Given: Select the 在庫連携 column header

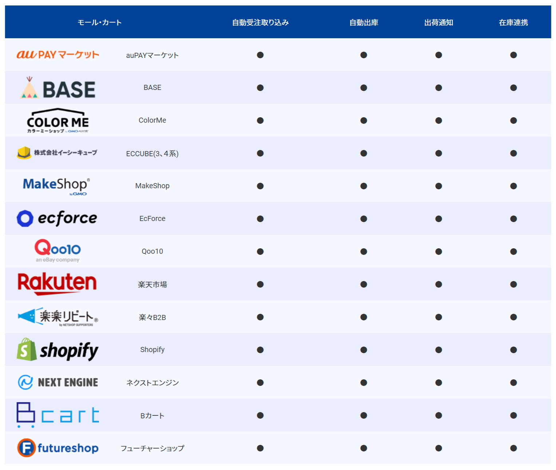Looking at the screenshot, I should tap(513, 23).
